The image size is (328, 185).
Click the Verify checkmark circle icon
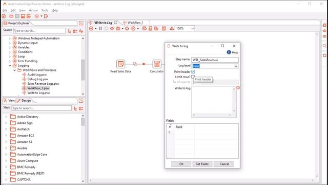(133, 29)
